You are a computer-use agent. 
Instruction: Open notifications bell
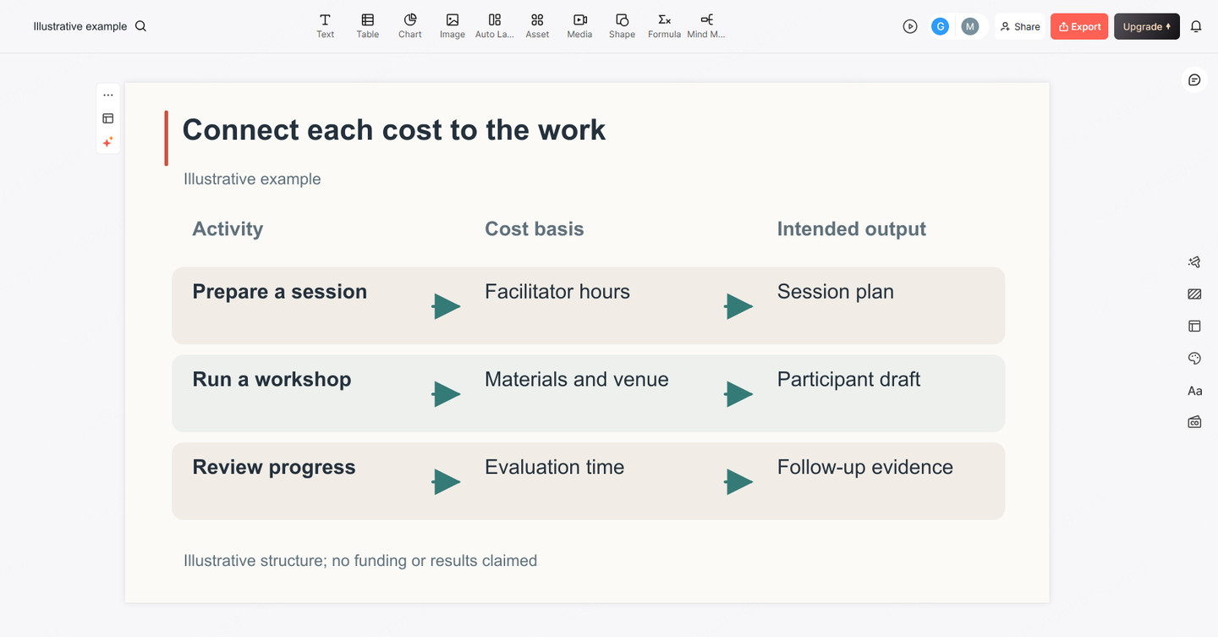click(x=1196, y=26)
